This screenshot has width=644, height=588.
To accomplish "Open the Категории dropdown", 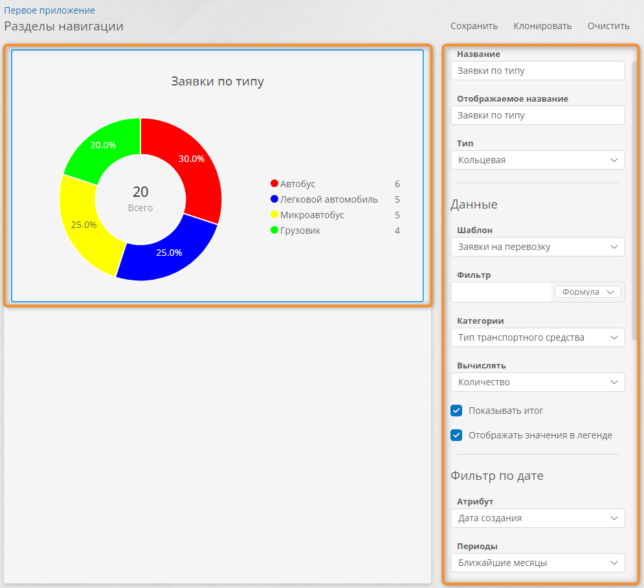I will pos(537,337).
